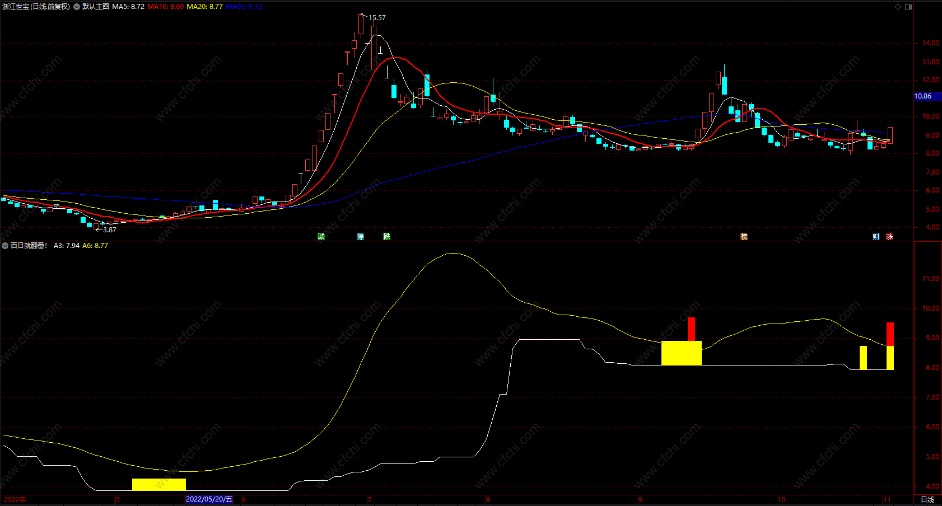This screenshot has height=506, width=942.
Task: Click the A6: 8.77 indicator value
Action: (95, 246)
